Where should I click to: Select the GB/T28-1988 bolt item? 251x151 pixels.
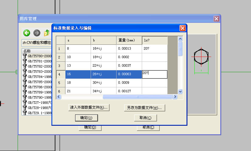(x=37, y=108)
